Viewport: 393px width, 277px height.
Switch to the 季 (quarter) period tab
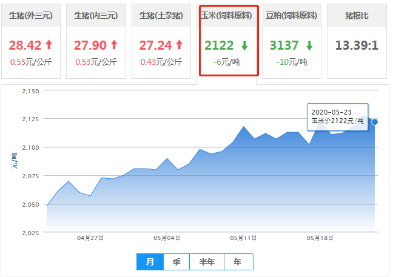click(176, 262)
